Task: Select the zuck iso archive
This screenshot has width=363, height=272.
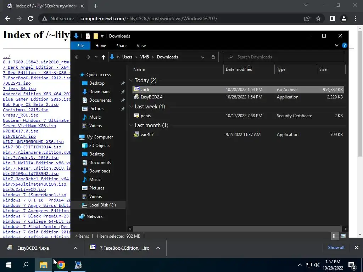Action: coord(238,90)
